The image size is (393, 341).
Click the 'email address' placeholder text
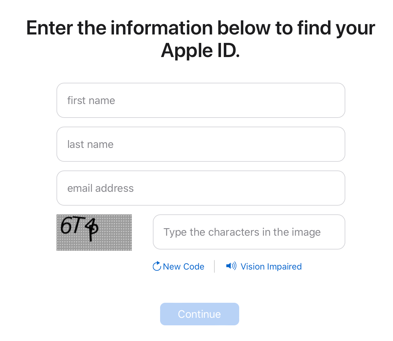click(100, 188)
